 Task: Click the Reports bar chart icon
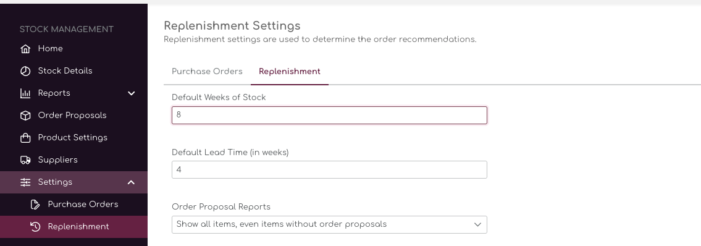[x=25, y=93]
